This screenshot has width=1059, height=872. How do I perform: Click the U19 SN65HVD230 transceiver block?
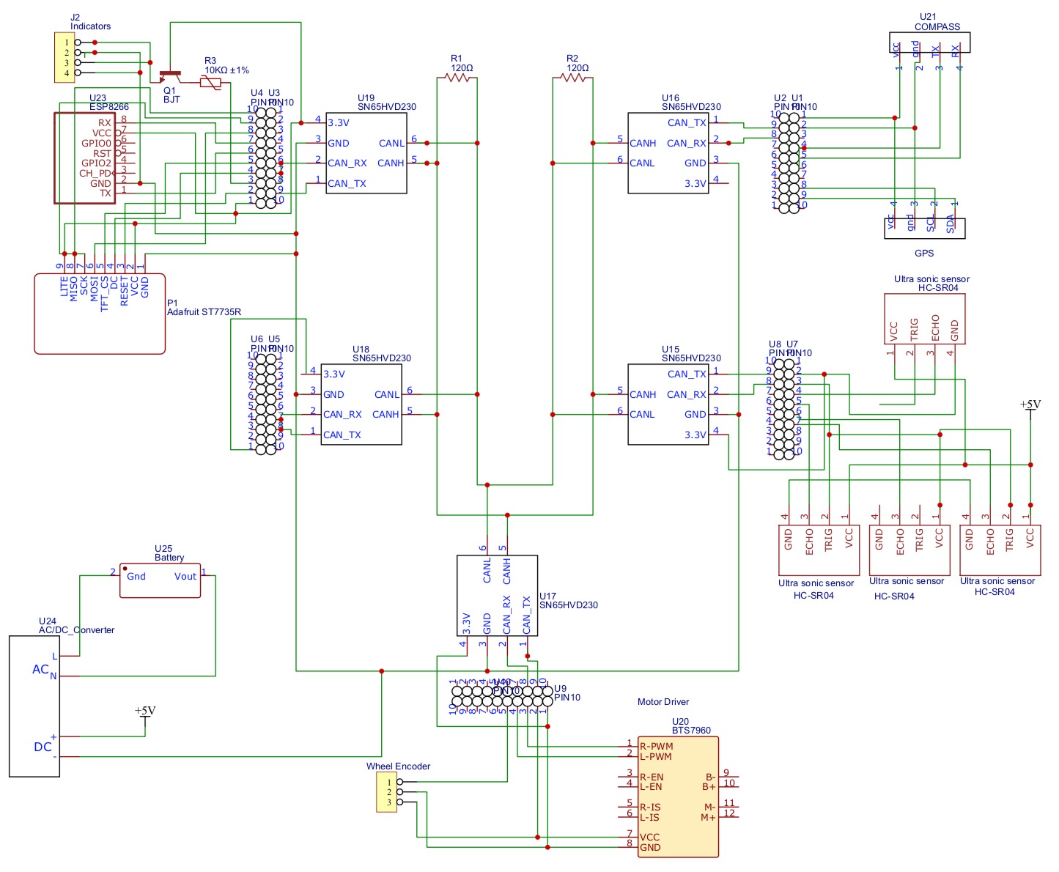(x=366, y=153)
